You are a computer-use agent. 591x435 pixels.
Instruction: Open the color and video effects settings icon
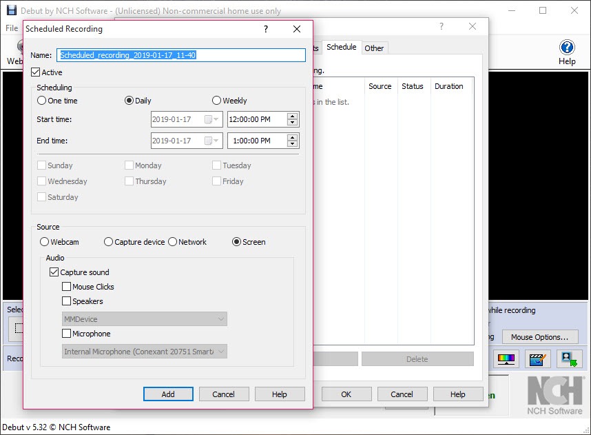coord(506,358)
